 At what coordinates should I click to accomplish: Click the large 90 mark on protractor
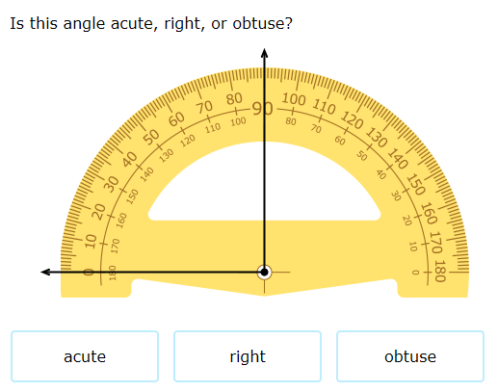click(262, 109)
